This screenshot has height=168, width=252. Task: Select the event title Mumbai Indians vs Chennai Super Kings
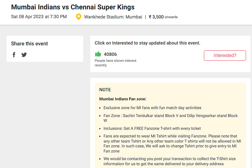click(72, 7)
